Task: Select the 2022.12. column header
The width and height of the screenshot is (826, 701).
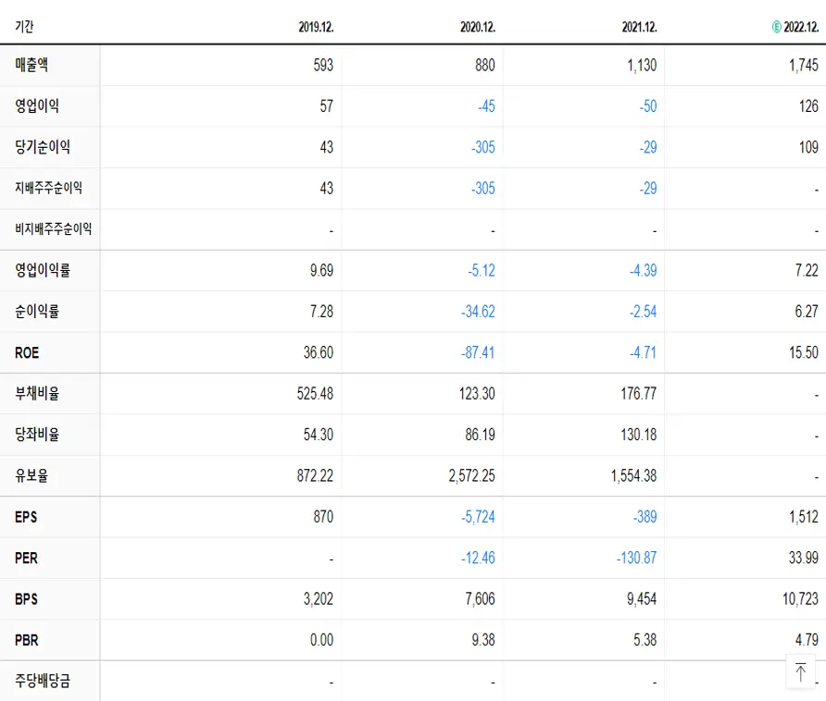Action: click(x=801, y=27)
